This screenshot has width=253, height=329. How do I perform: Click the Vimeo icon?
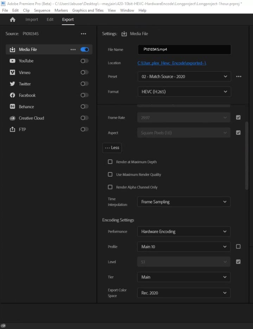(x=12, y=72)
